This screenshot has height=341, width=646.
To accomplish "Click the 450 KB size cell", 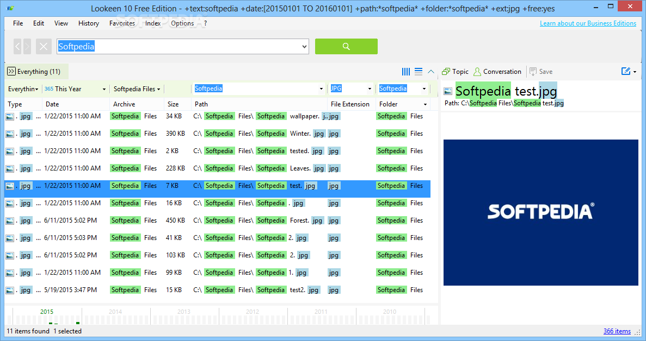I will tap(175, 220).
